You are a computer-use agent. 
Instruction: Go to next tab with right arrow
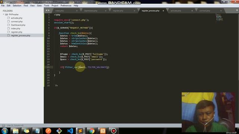click(49, 10)
